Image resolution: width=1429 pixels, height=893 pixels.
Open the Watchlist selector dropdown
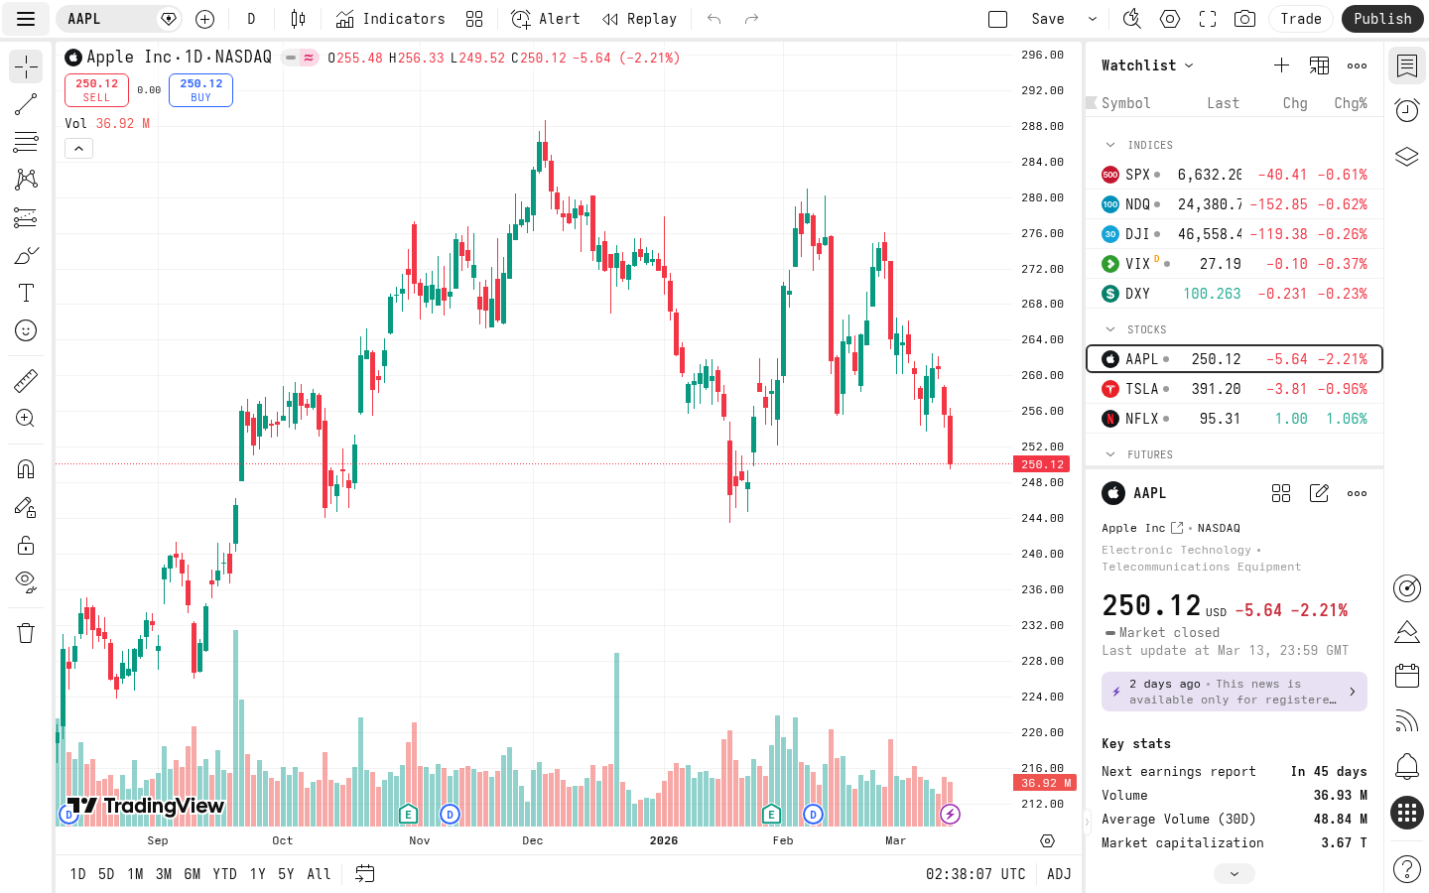pos(1146,64)
